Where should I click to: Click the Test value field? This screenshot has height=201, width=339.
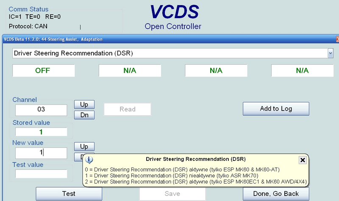click(41, 174)
